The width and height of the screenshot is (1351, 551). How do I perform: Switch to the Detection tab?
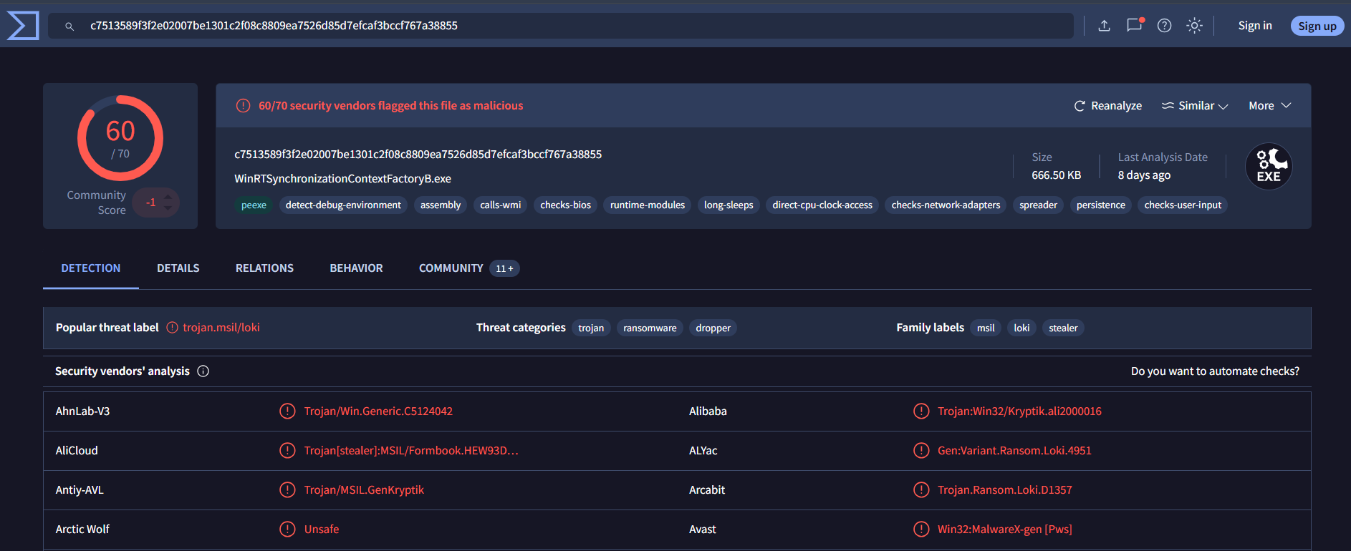click(91, 268)
